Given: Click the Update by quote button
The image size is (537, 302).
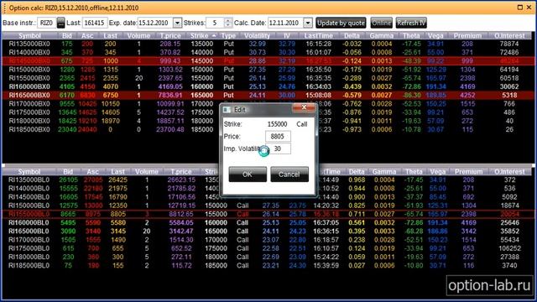Looking at the screenshot, I should 341,23.
